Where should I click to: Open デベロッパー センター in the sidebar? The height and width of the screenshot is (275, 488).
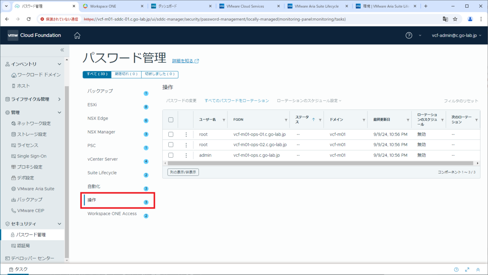[x=30, y=259]
